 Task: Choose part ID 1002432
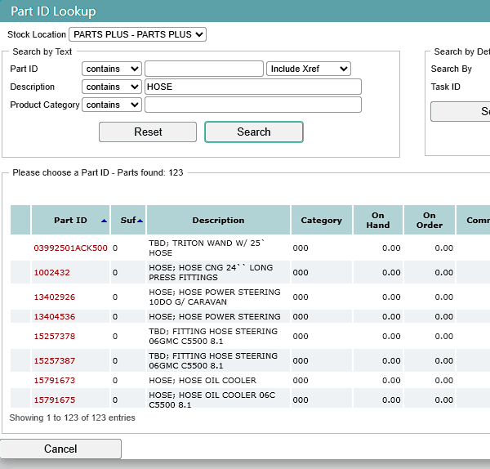pyautogui.click(x=52, y=272)
